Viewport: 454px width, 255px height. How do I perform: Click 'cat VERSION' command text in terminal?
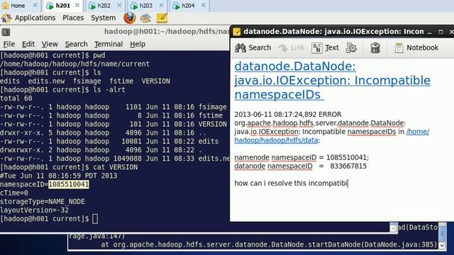[116, 167]
